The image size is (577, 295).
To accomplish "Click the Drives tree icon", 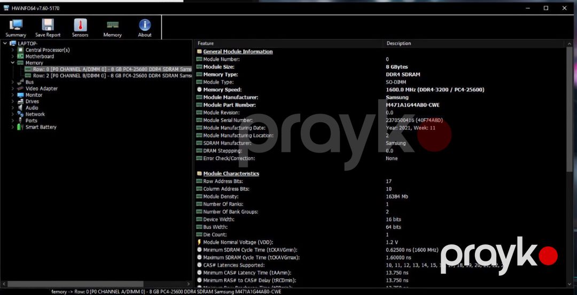I will [x=20, y=101].
